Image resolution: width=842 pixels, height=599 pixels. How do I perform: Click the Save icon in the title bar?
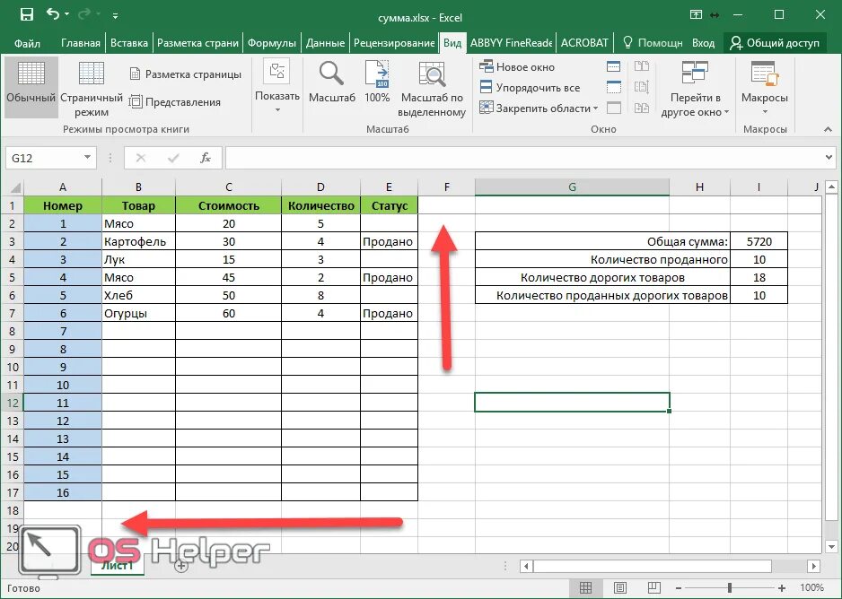pos(27,14)
